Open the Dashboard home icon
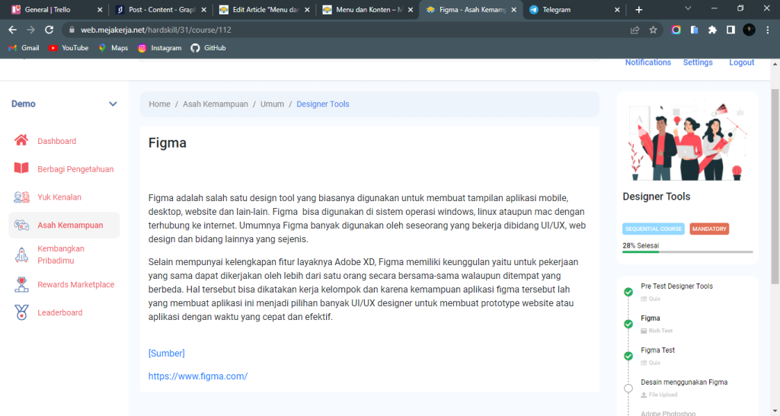This screenshot has height=416, width=780. pos(21,140)
